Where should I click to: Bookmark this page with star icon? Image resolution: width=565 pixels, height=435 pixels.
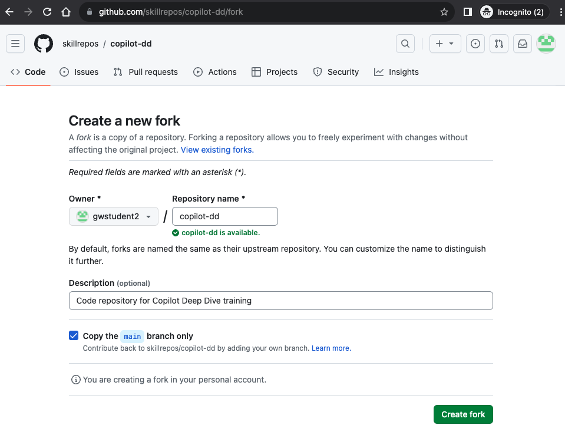[444, 12]
